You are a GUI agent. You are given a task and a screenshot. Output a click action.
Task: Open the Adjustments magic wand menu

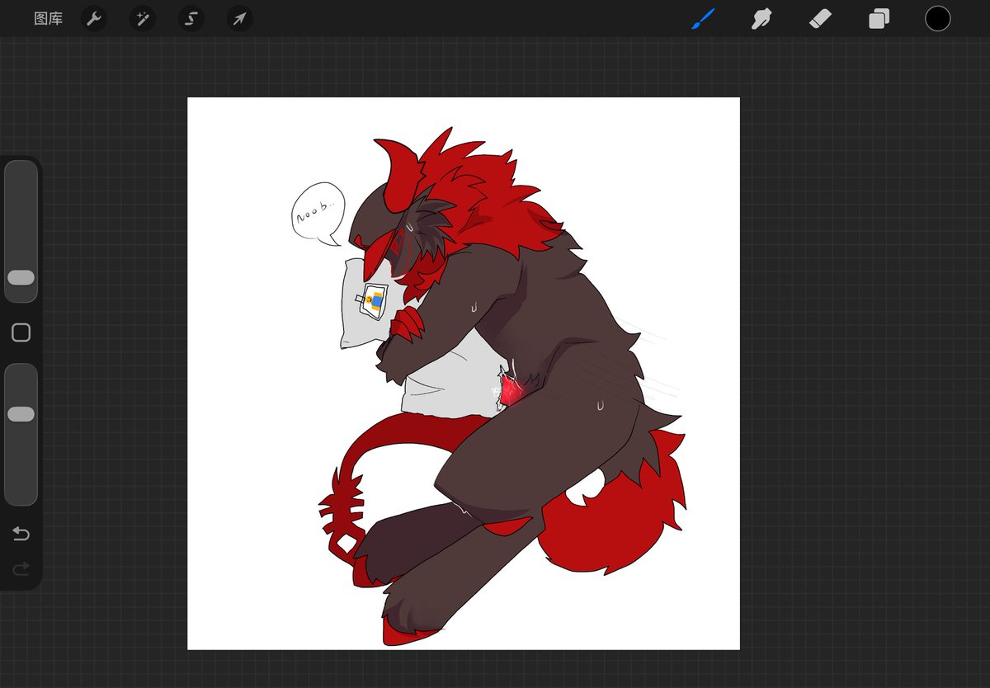(x=143, y=18)
